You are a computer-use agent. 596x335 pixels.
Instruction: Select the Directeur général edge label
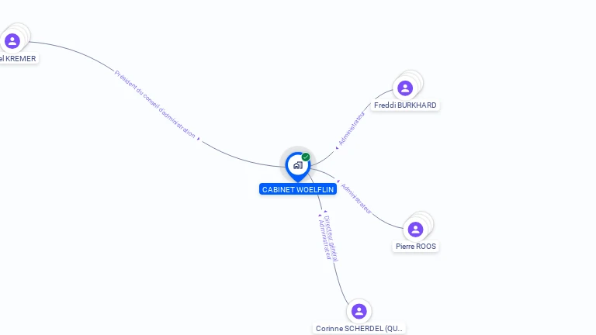331,239
